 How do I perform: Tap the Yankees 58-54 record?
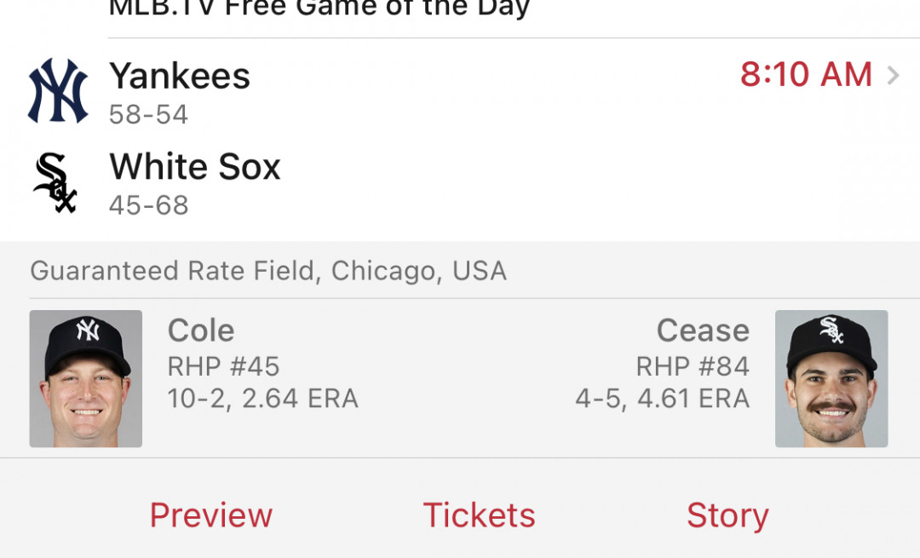[148, 114]
